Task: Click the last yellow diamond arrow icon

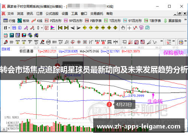Action: [x=115, y=28]
